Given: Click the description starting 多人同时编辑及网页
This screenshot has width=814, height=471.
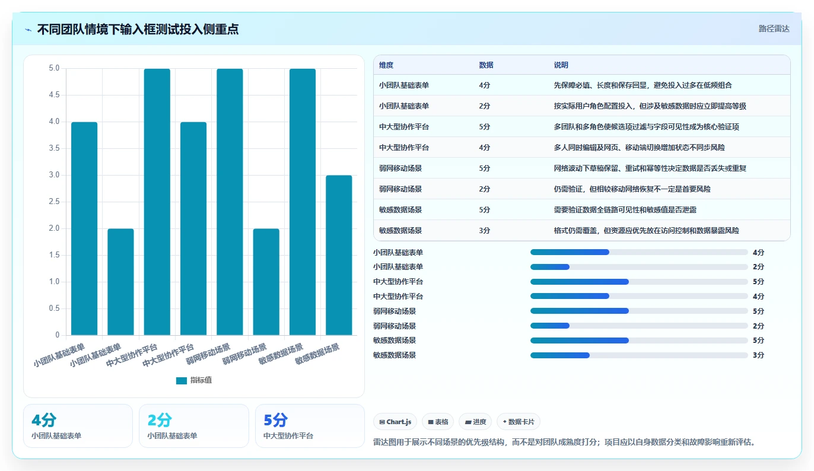Looking at the screenshot, I should click(x=639, y=148).
